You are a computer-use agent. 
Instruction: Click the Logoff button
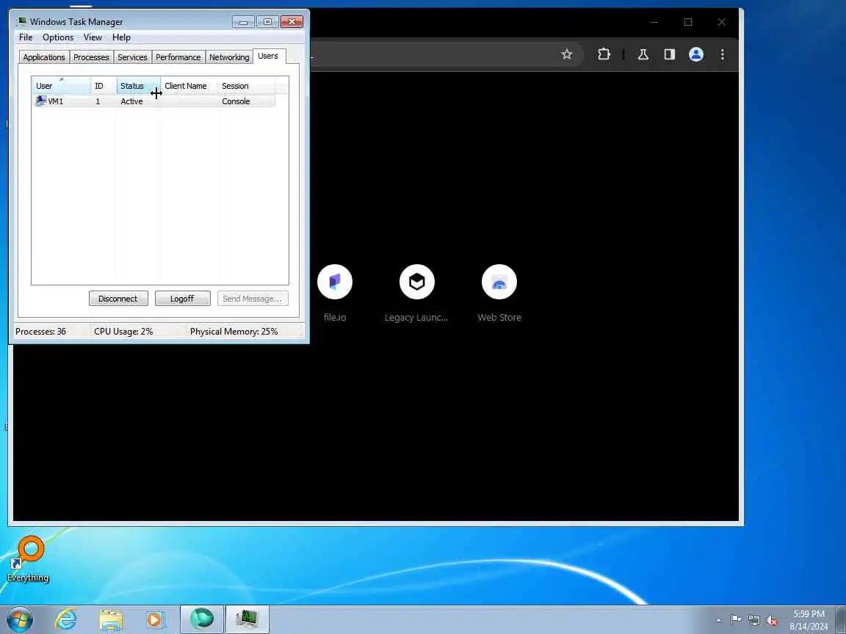click(x=182, y=299)
